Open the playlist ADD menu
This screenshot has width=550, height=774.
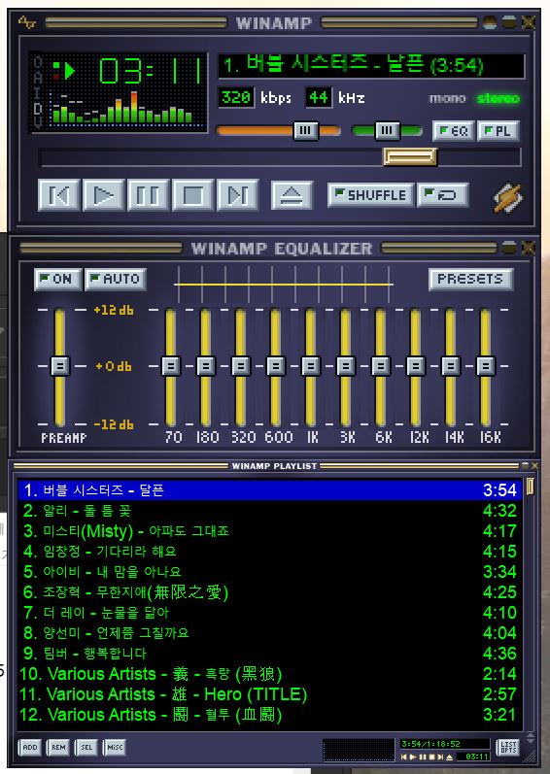(29, 748)
